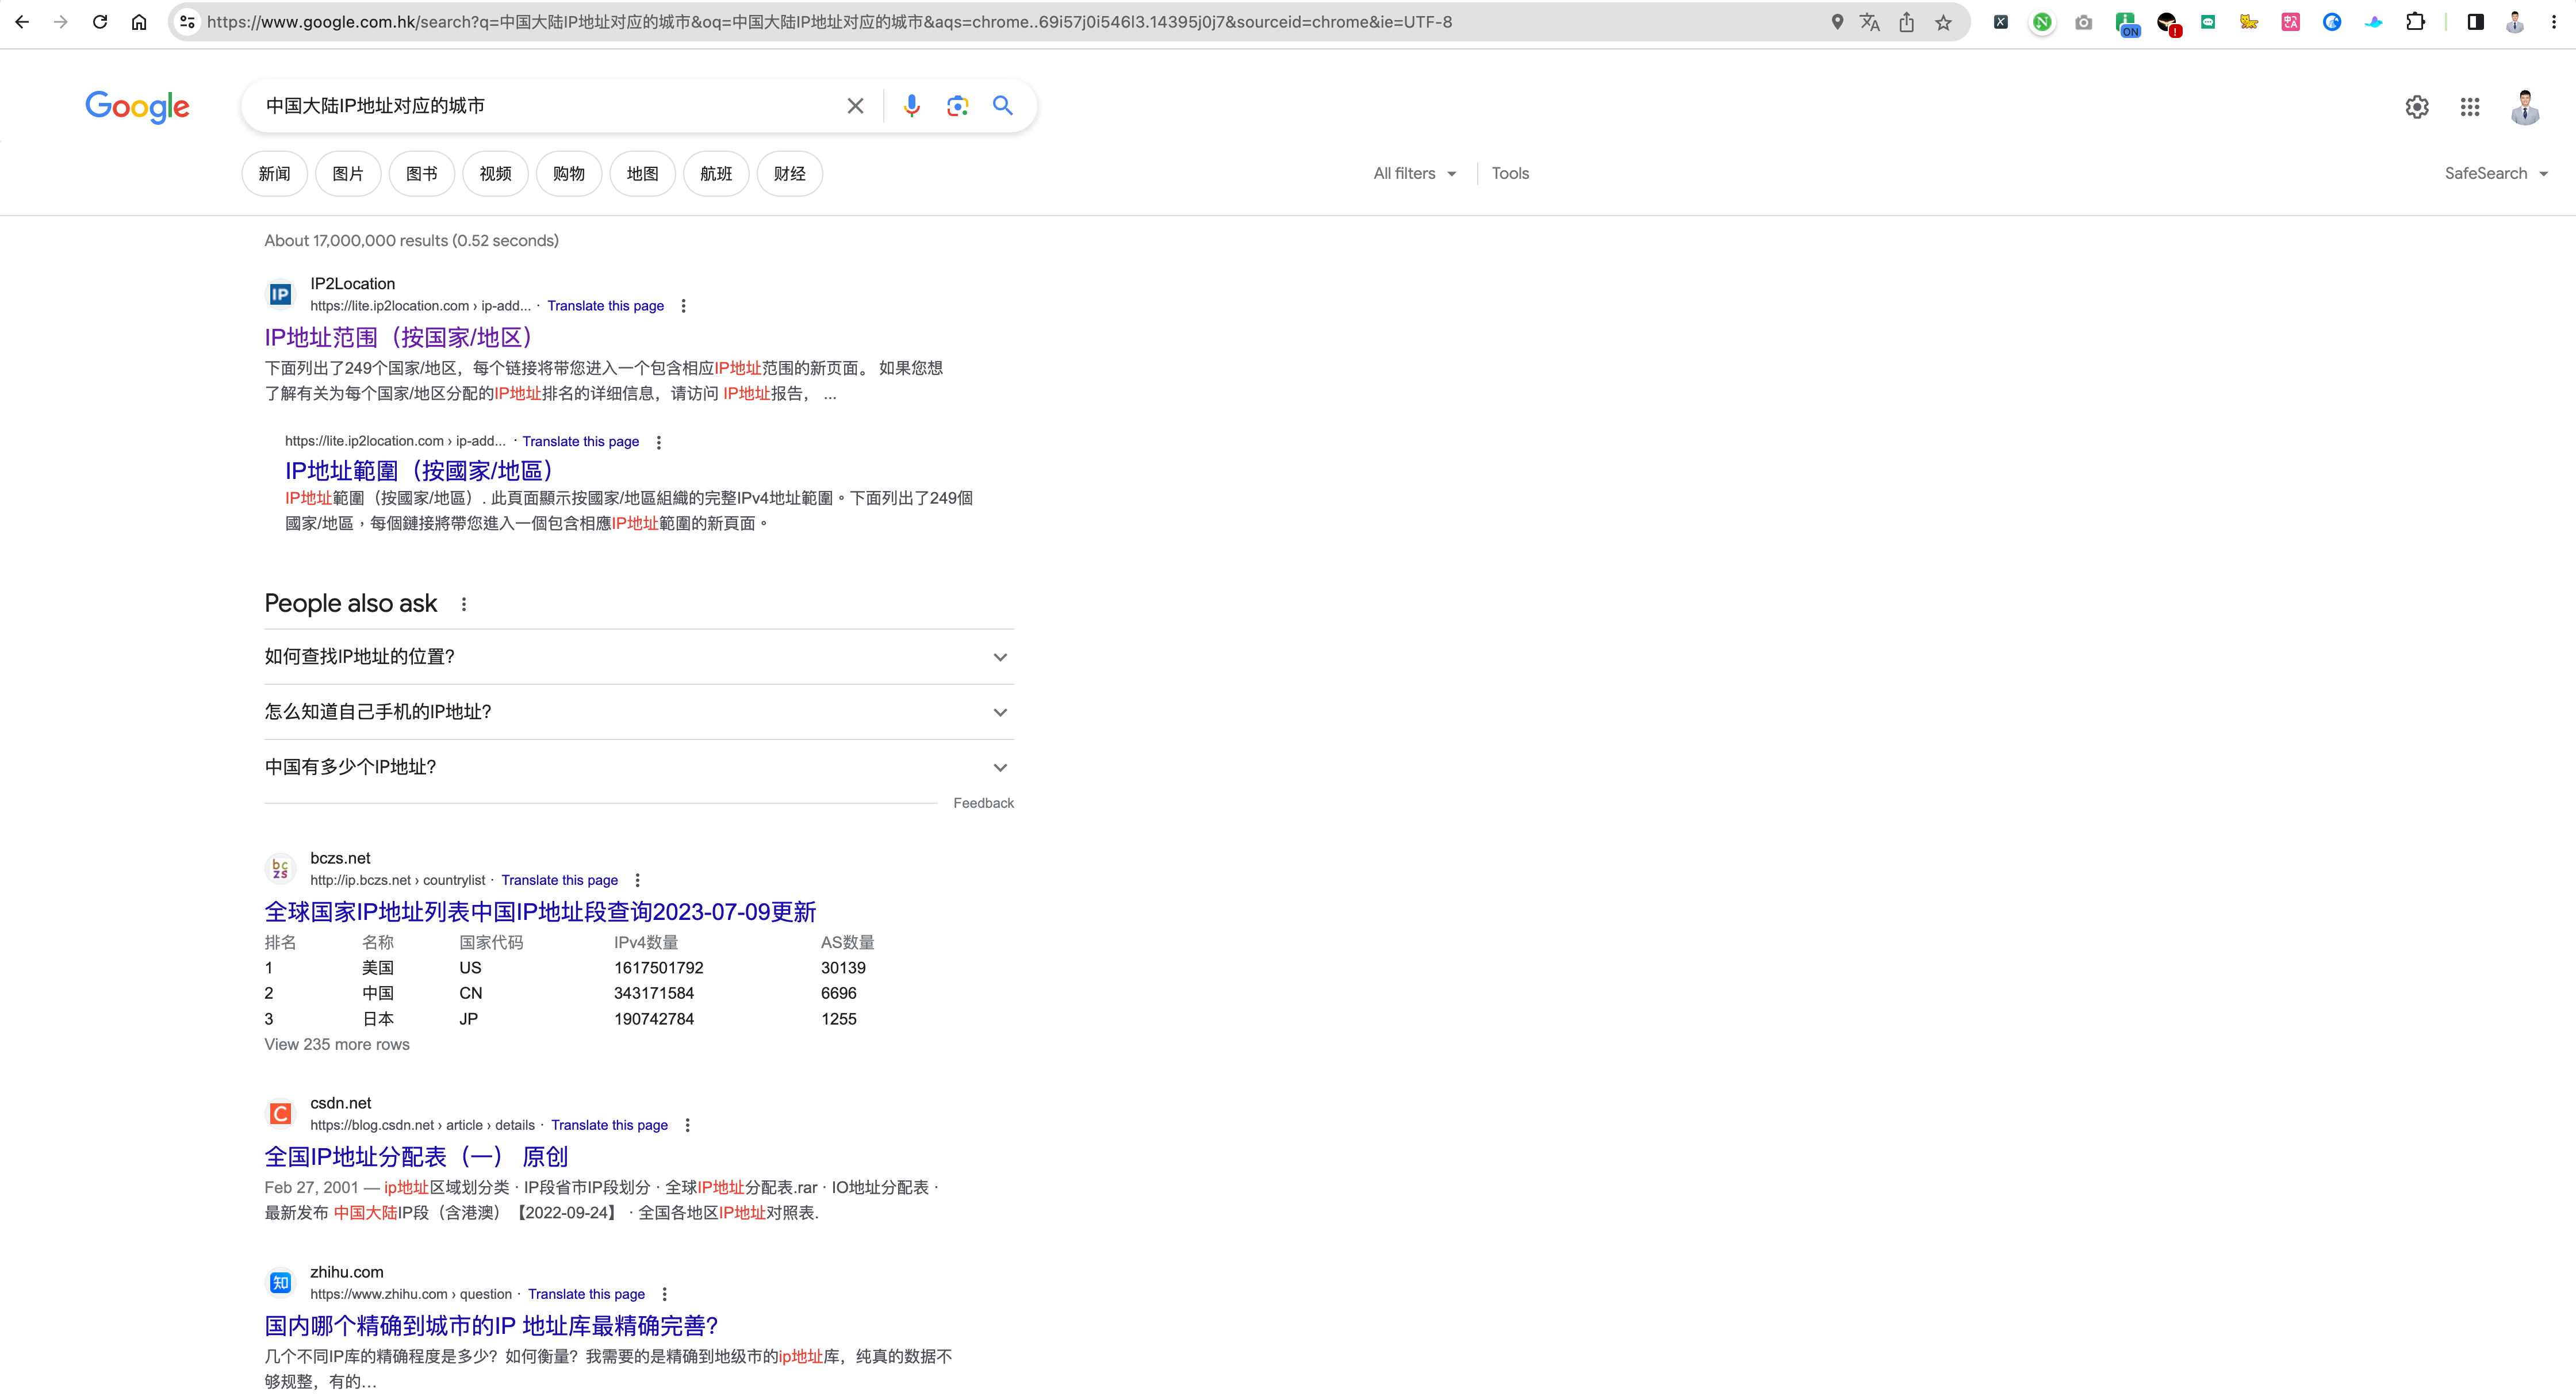Open more options for csdn.net result
Screen dimensions: 2576x1396
688,1125
